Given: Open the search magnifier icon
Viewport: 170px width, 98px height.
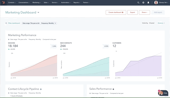Looking at the screenshot, I should (138, 3).
